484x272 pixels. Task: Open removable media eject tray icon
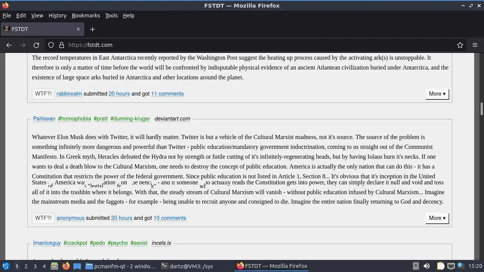point(416,266)
